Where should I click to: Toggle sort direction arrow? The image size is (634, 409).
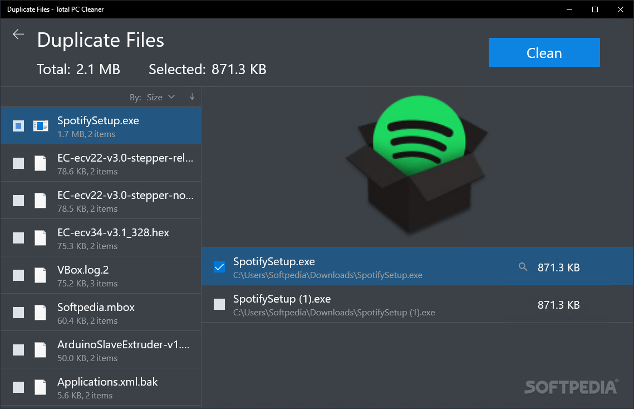(192, 97)
